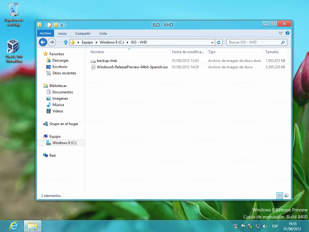Click the Forward navigation arrow
309x232 pixels.
click(x=52, y=42)
